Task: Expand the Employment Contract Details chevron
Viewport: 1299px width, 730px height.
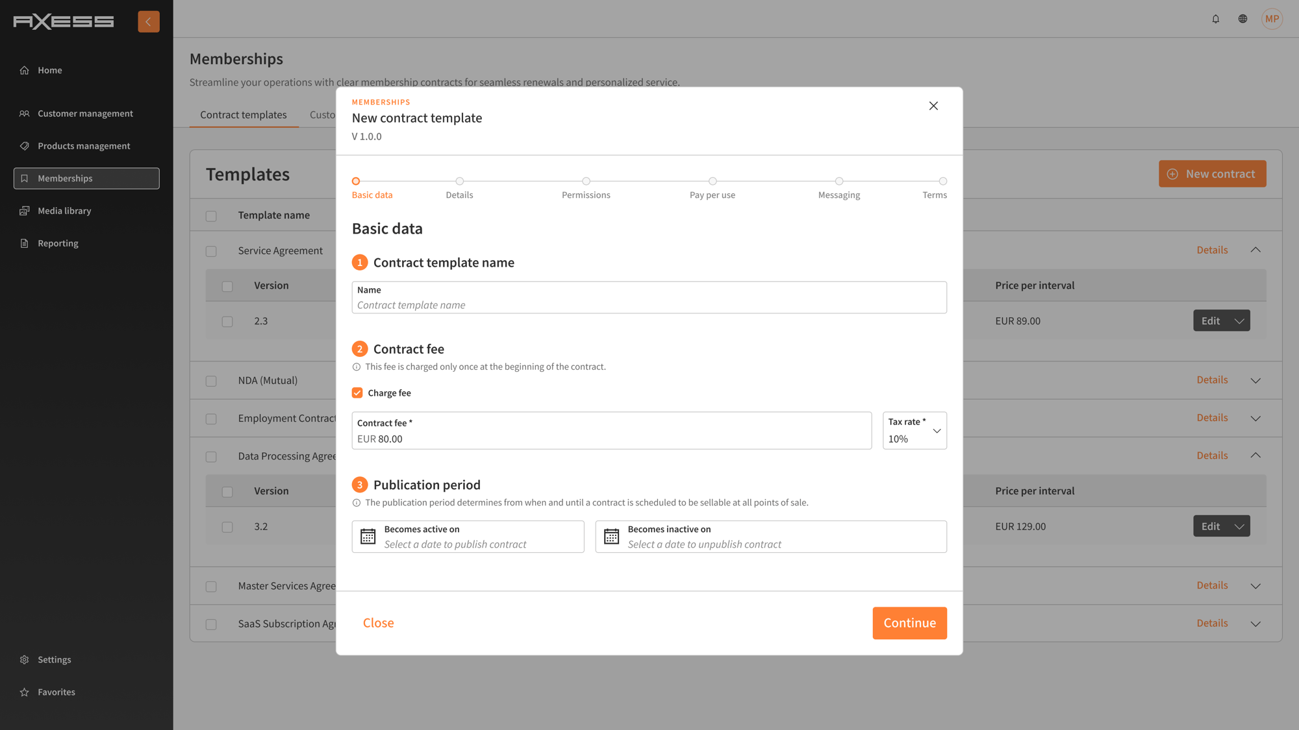Action: coord(1255,418)
